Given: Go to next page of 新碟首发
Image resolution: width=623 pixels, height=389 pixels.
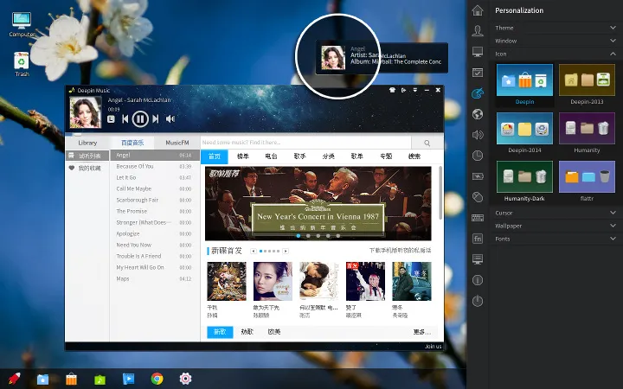Looking at the screenshot, I should point(286,251).
